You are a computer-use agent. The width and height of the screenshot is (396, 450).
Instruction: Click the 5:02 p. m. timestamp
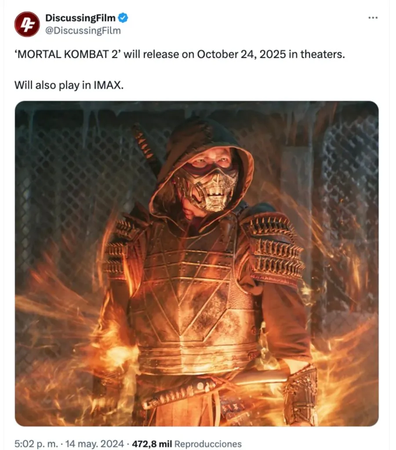[36, 444]
